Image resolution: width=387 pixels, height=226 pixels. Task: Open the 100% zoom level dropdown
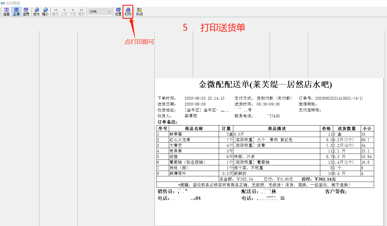coord(109,12)
